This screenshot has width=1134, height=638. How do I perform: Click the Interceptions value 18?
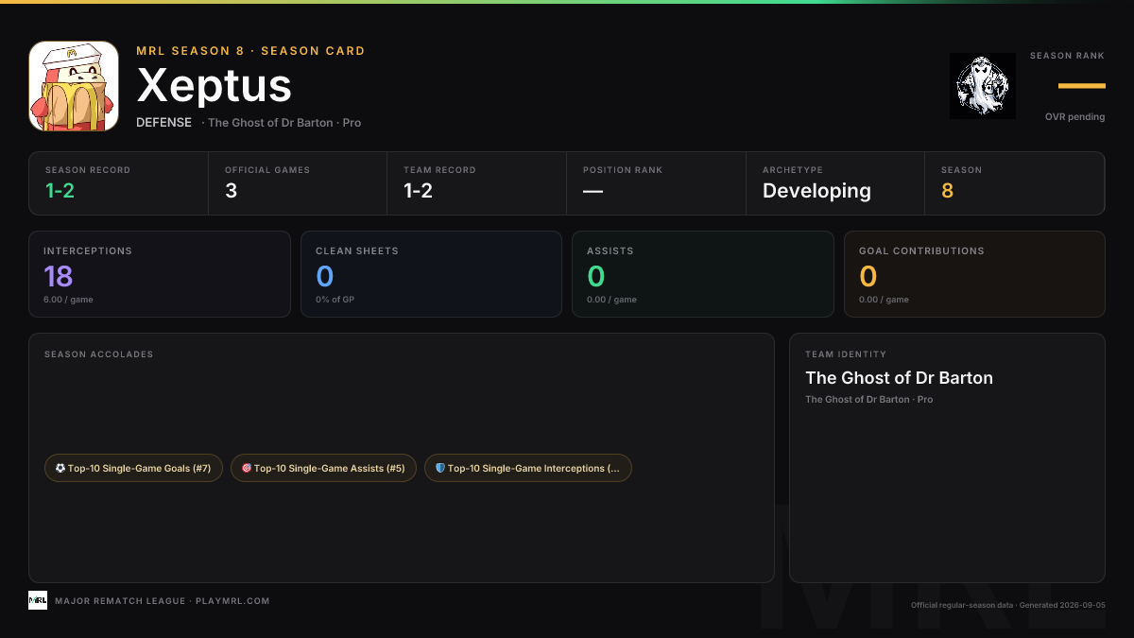pos(59,277)
